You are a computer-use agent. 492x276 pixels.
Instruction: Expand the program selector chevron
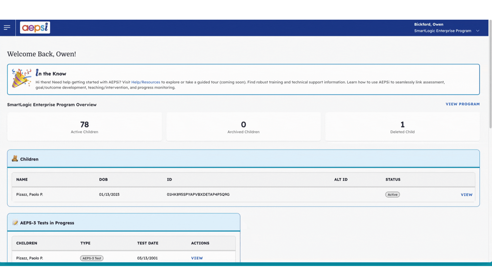click(x=478, y=31)
